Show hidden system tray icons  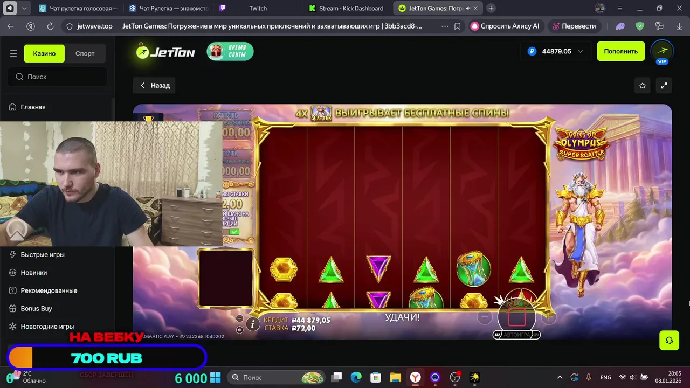(560, 377)
